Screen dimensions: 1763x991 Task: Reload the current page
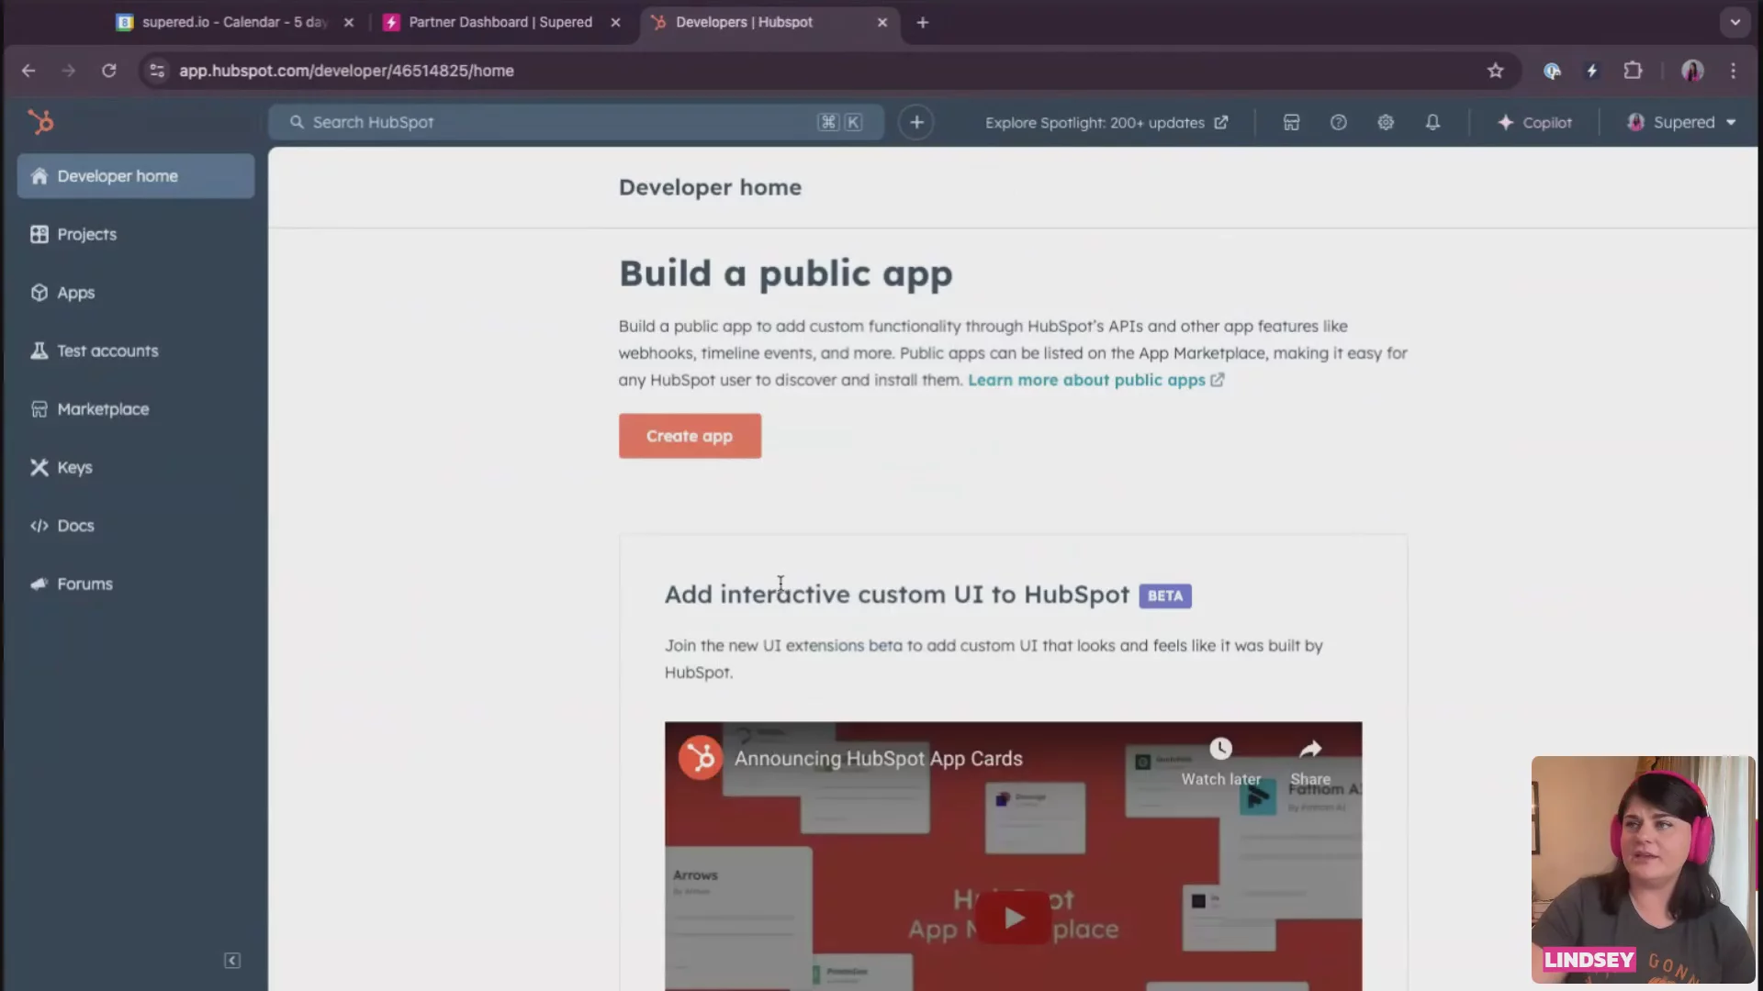click(109, 71)
